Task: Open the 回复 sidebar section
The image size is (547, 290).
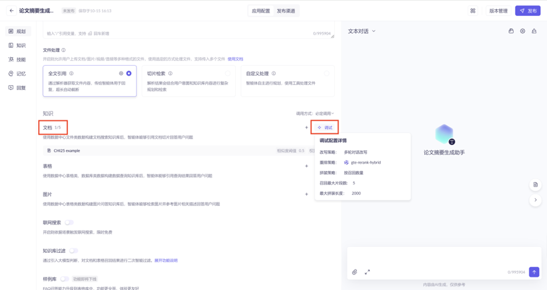Action: (x=18, y=88)
